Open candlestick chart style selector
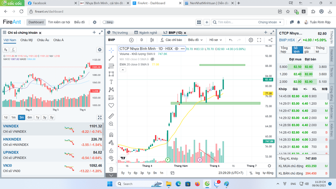336x189 pixels. [x=152, y=40]
